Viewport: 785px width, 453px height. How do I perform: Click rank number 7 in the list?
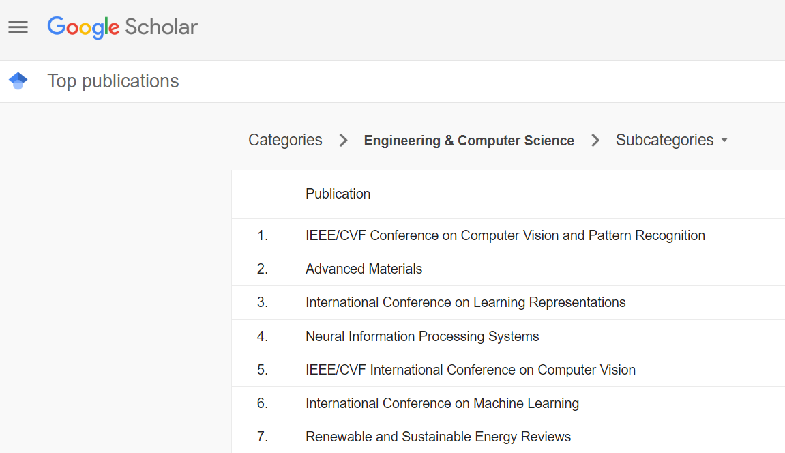click(x=263, y=437)
